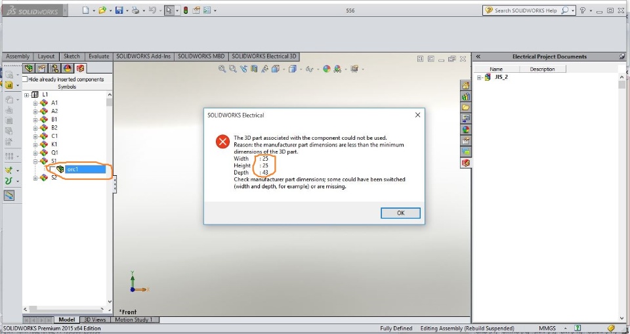
Task: Open the ConfigurationManager panel tab
Action: [x=54, y=68]
